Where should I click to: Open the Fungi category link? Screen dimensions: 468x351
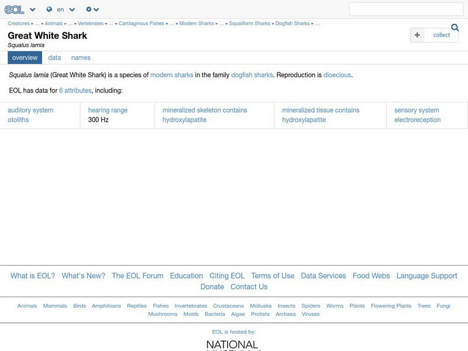[443, 305]
